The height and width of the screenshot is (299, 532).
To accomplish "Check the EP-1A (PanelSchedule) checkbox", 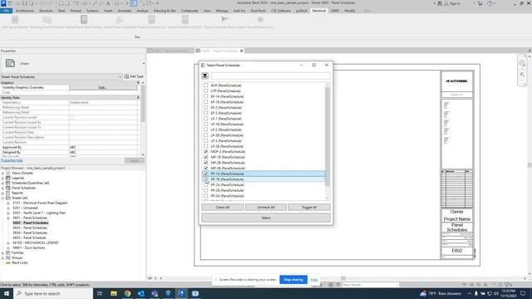I will point(206,96).
